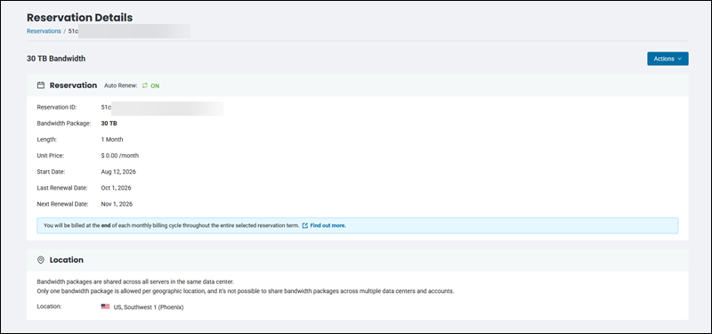Click the Start Date: label
This screenshot has height=334, width=712.
51,172
